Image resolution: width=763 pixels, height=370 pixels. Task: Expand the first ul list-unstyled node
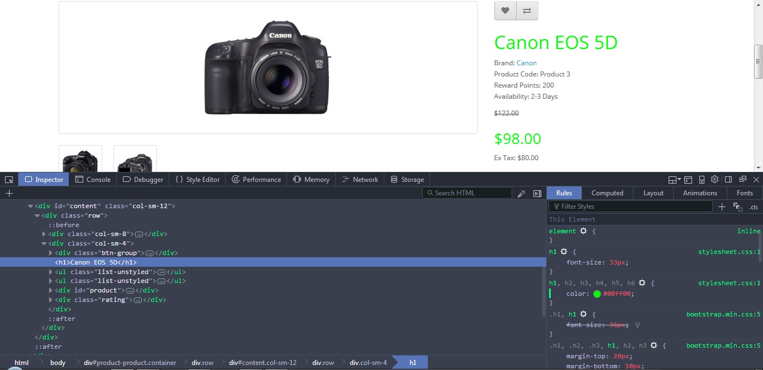pos(51,272)
